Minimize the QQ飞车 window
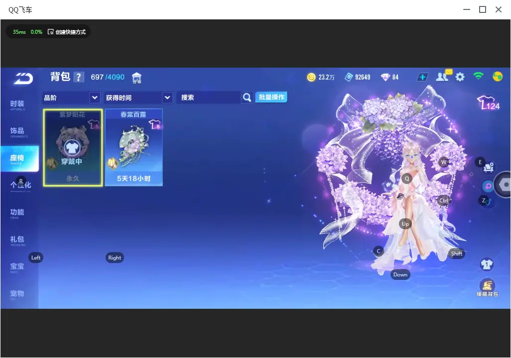 [467, 10]
